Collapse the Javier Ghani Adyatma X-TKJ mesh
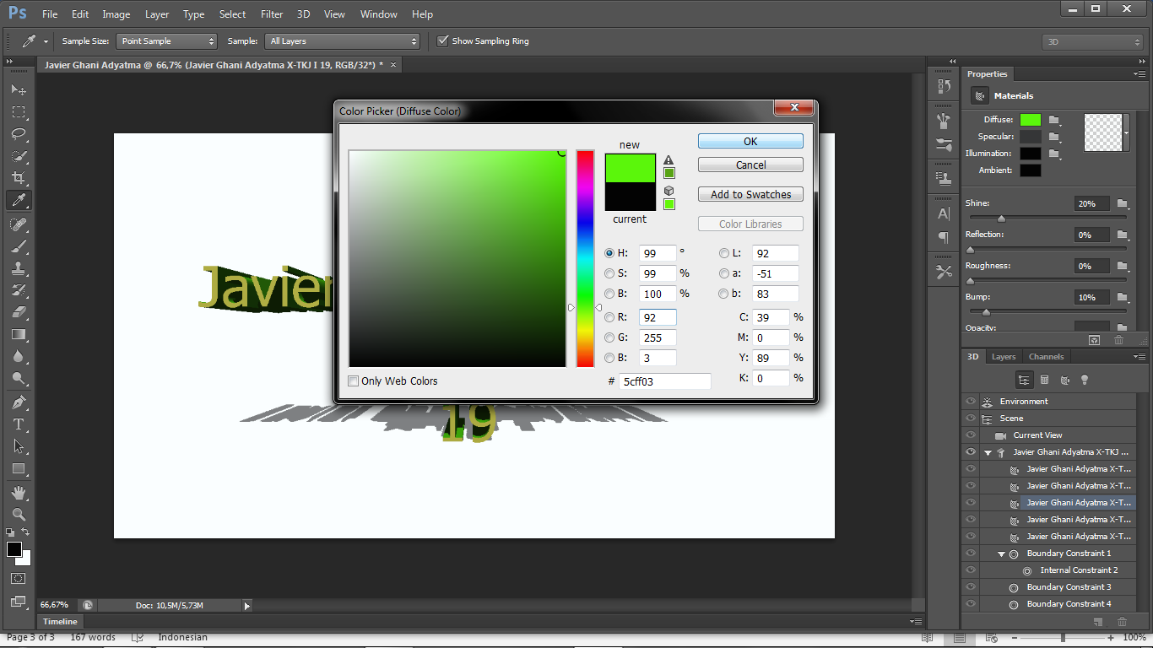1153x648 pixels. tap(988, 452)
